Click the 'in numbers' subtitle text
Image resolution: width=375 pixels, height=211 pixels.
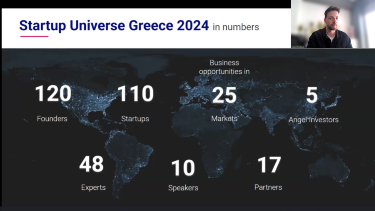coord(236,27)
